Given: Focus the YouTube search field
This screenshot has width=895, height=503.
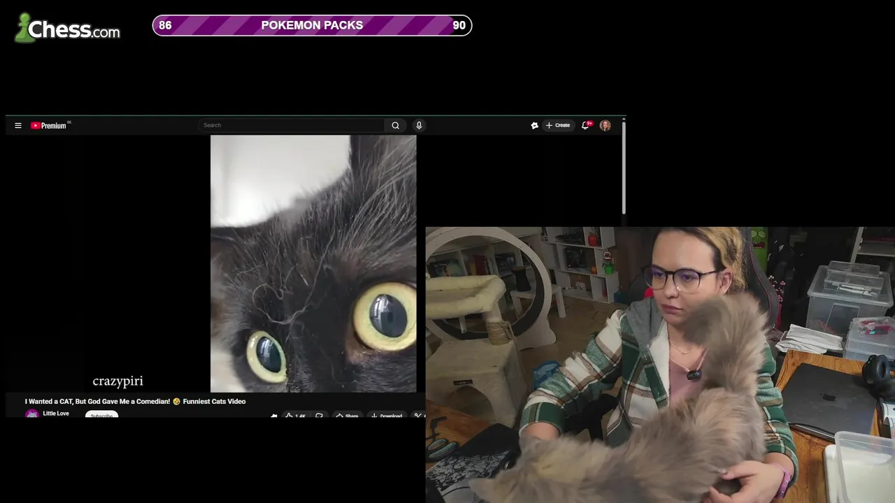Looking at the screenshot, I should tap(291, 125).
